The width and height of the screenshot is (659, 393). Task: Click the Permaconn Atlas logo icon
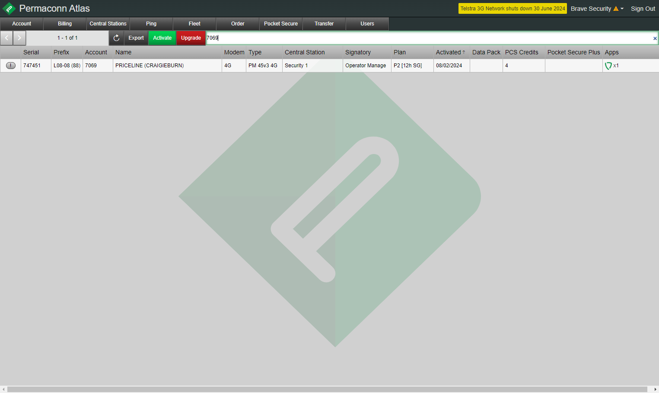9,9
